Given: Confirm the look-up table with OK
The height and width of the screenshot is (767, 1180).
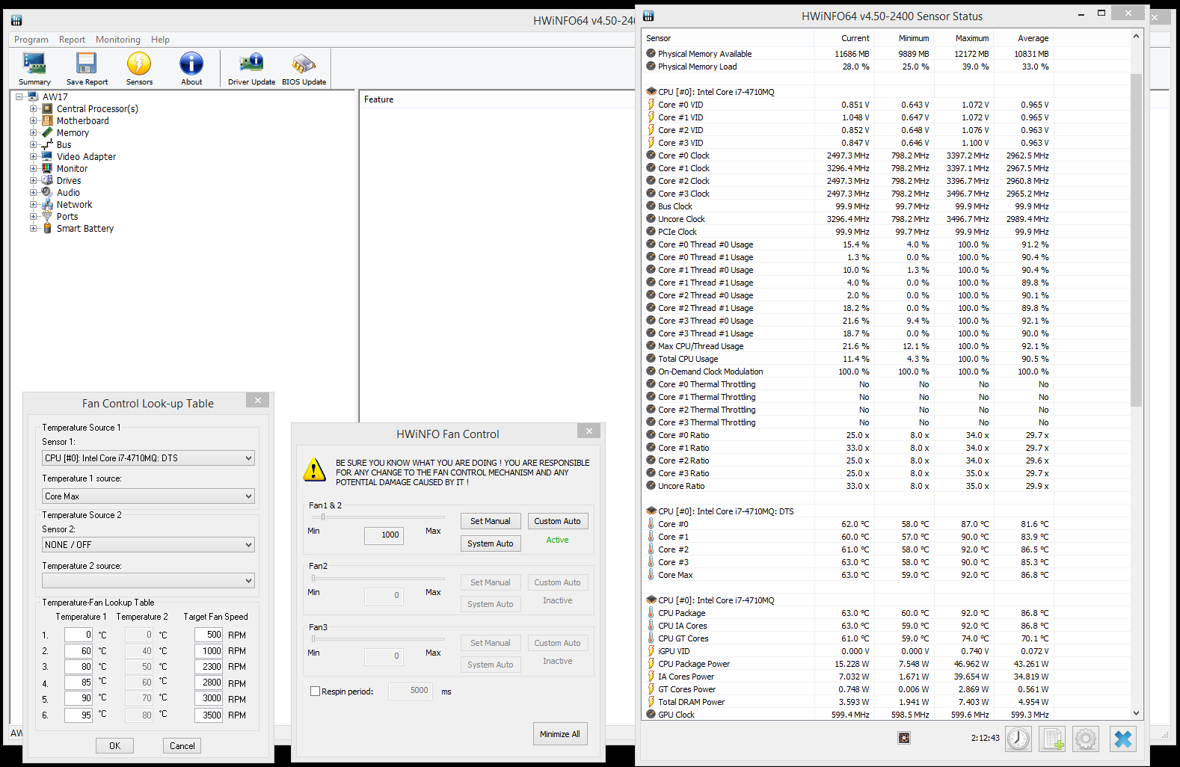Looking at the screenshot, I should [114, 745].
